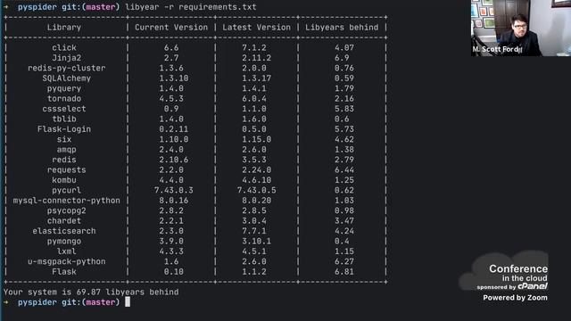The width and height of the screenshot is (571, 321).
Task: Click latest version 2.8.5 for psycopg2
Action: point(254,210)
